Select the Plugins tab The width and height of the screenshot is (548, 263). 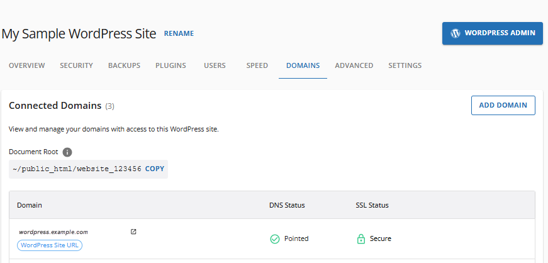point(171,65)
